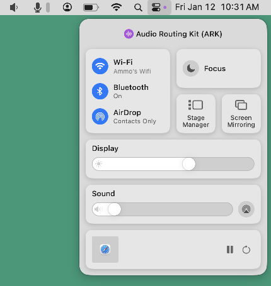Image resolution: width=271 pixels, height=286 pixels.
Task: Click the circular replay arrow in media player
Action: [246, 250]
